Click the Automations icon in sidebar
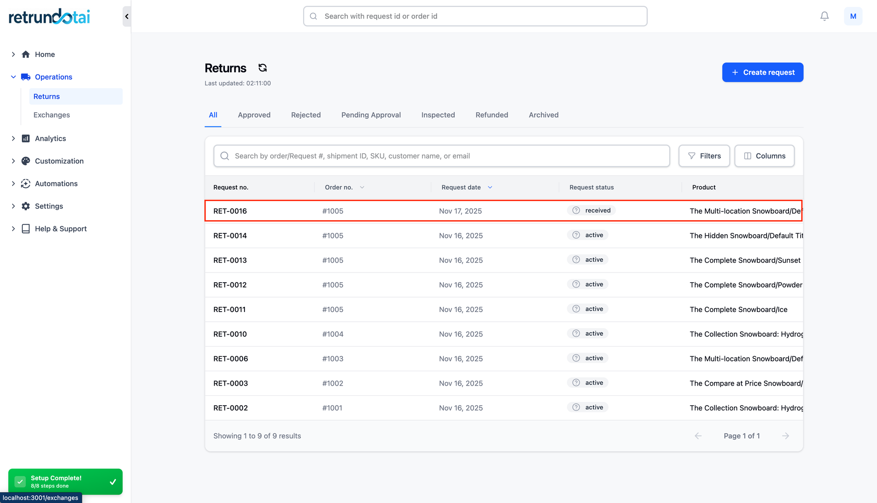Image resolution: width=877 pixels, height=503 pixels. pos(26,184)
